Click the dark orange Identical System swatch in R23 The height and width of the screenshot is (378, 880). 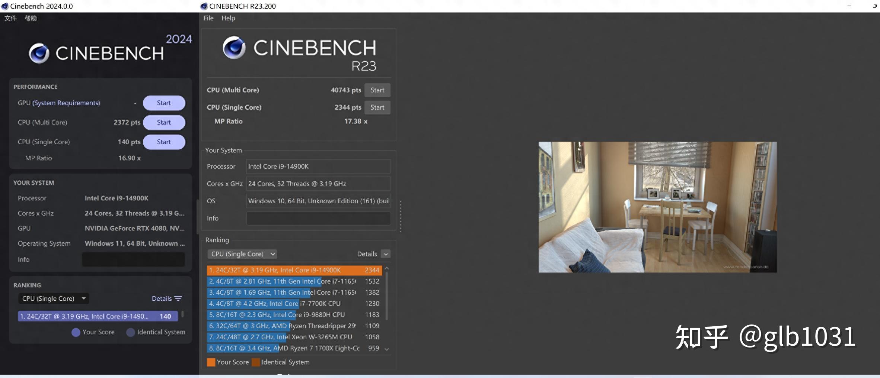pyautogui.click(x=256, y=362)
